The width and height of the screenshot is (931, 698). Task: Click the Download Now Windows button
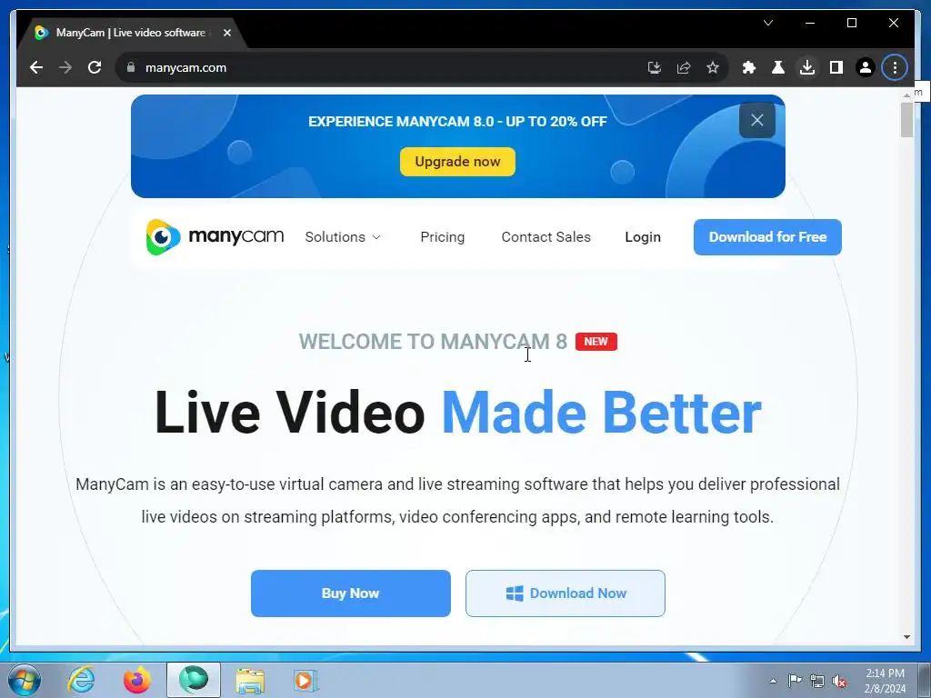coord(566,593)
